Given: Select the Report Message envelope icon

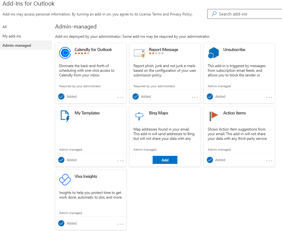Looking at the screenshot, I should pos(139,53).
